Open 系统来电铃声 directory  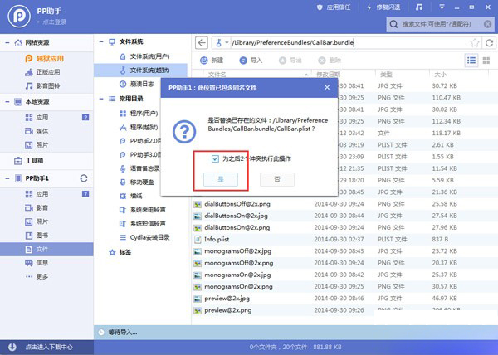coord(142,210)
